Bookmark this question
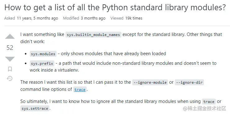 pos(10,69)
